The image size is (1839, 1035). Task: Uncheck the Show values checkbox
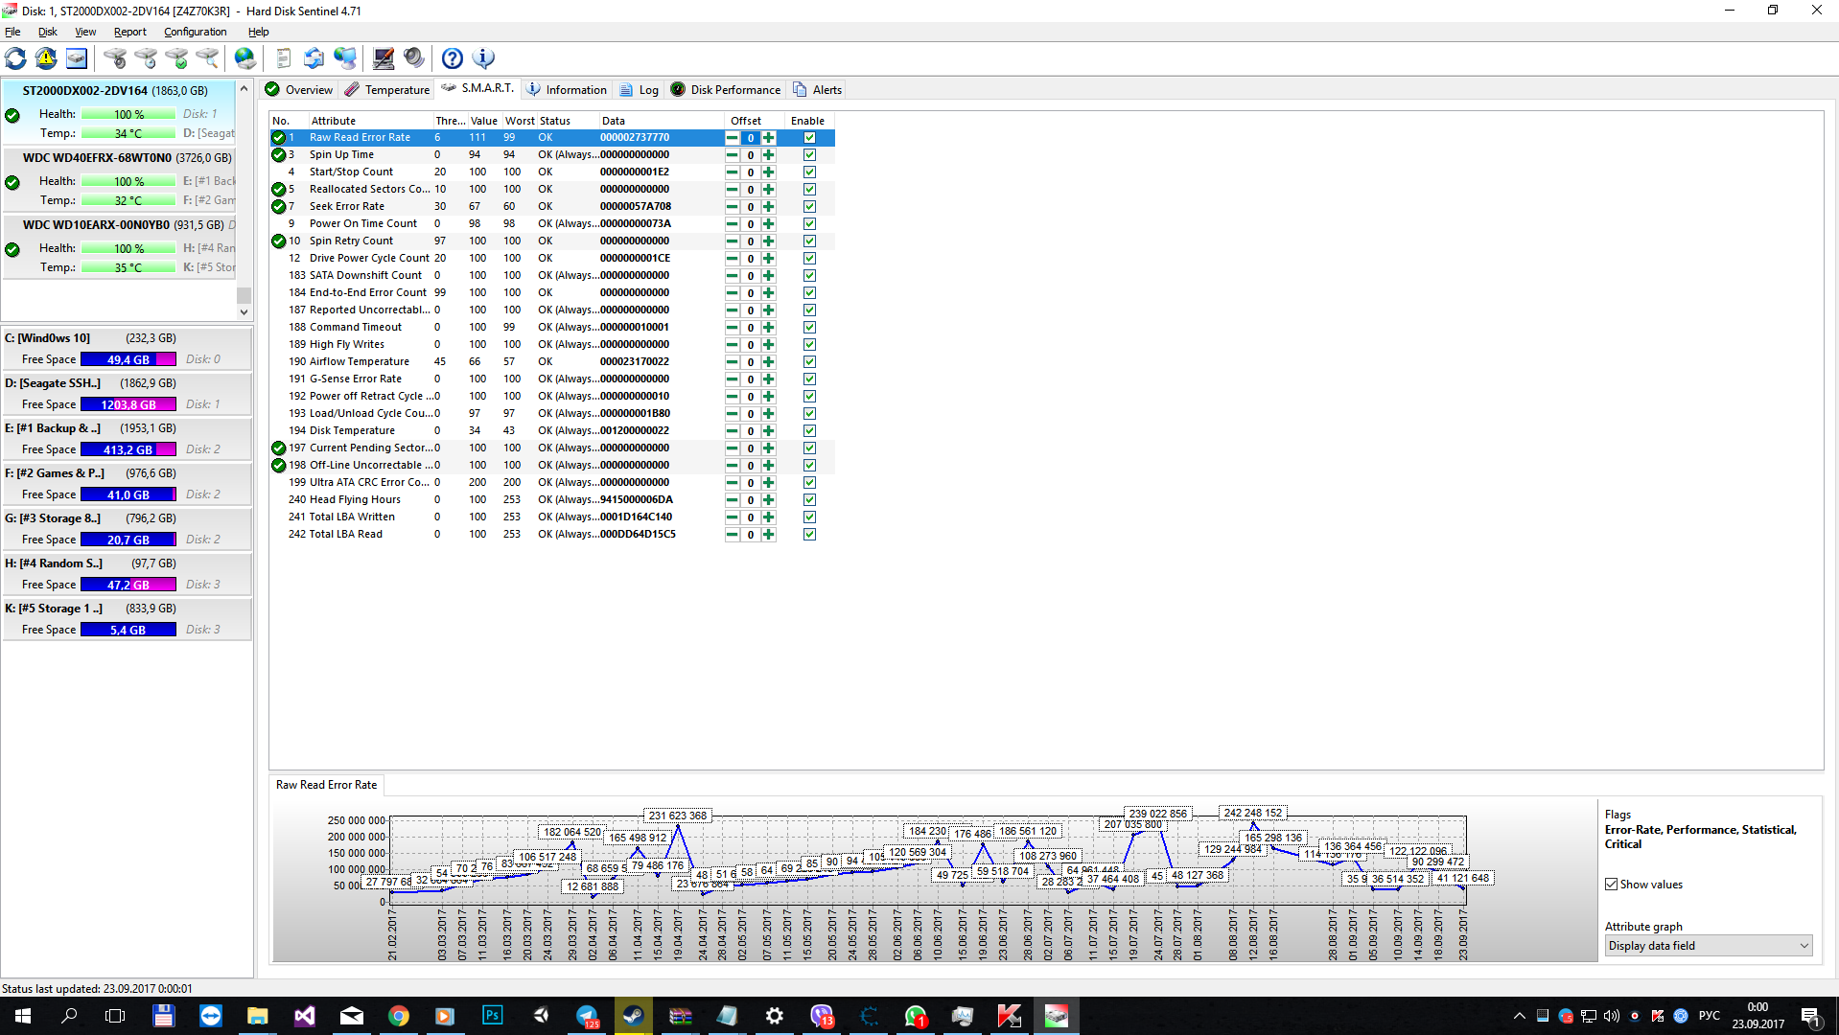pyautogui.click(x=1612, y=885)
